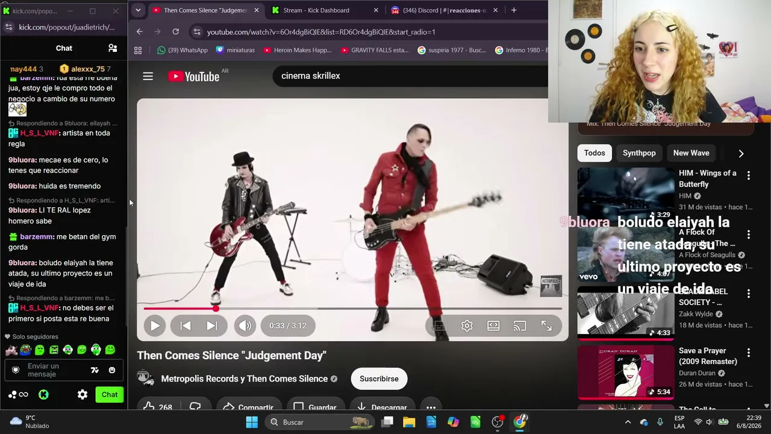This screenshot has height=434, width=771.
Task: Skip to the next video
Action: [x=211, y=325]
